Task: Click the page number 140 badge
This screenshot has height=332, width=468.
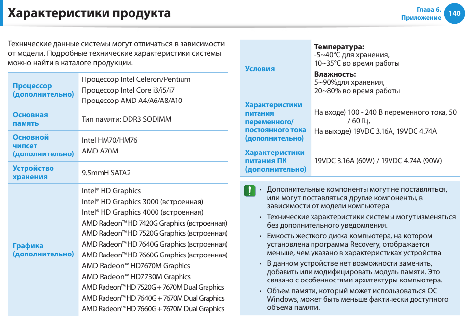Action: pos(454,13)
